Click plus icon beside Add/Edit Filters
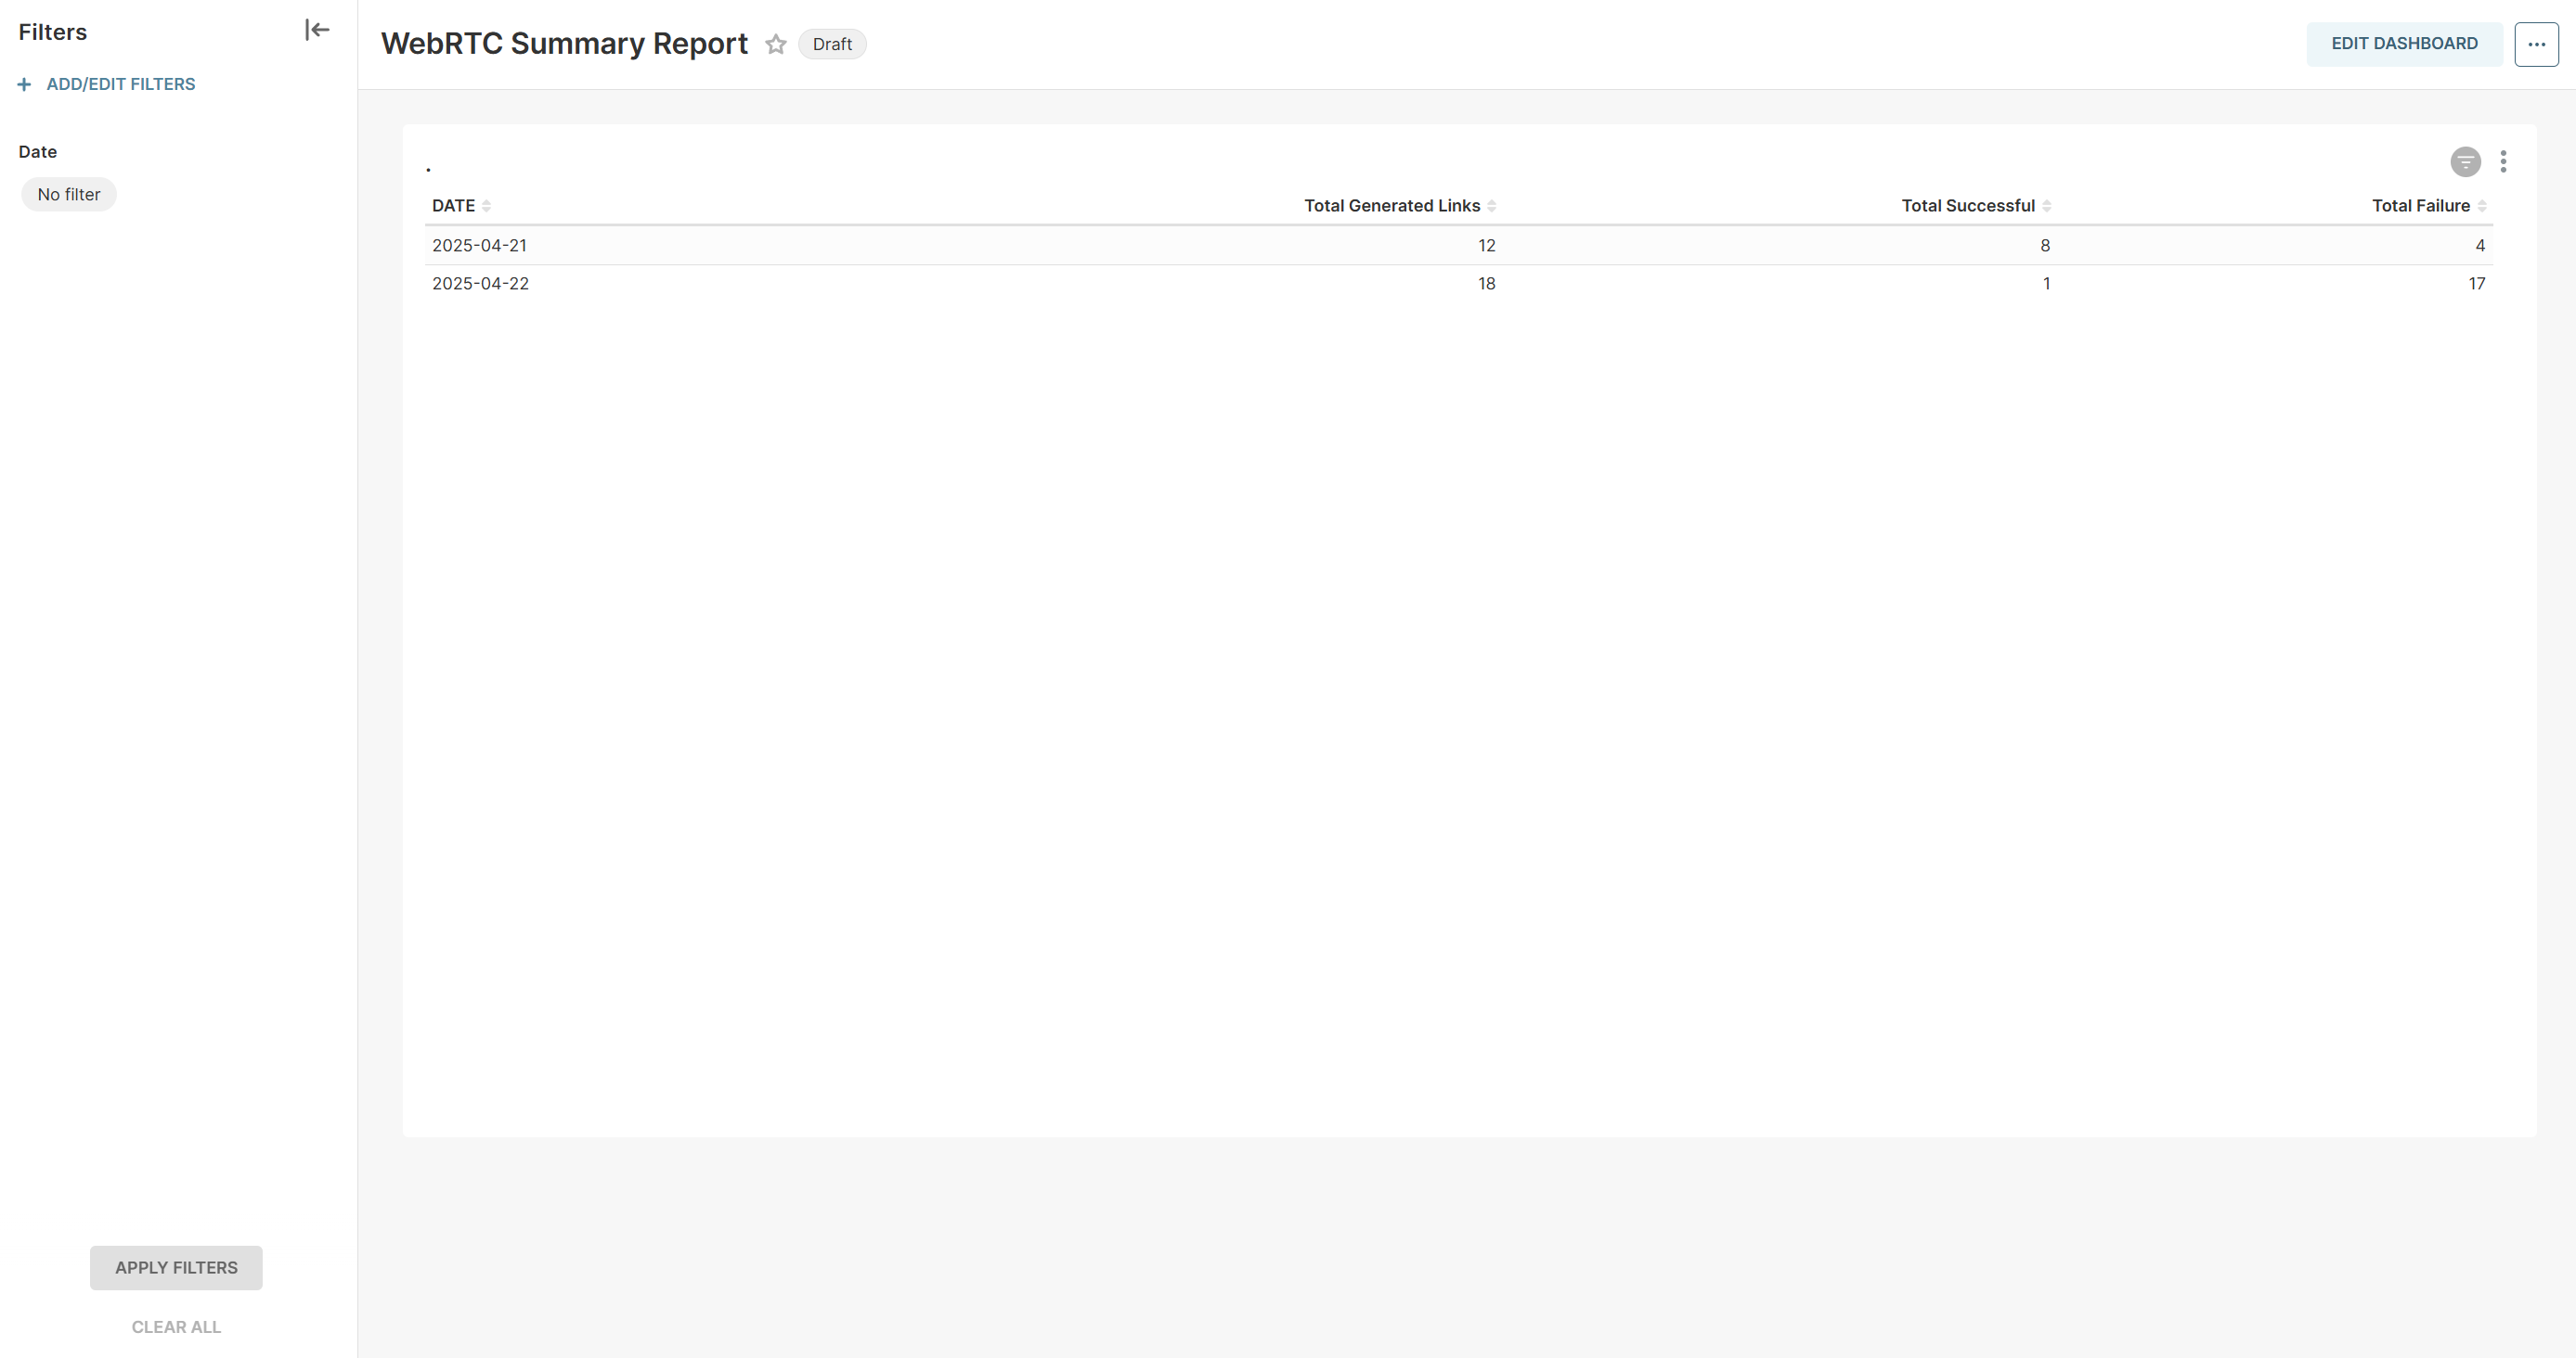 [24, 85]
